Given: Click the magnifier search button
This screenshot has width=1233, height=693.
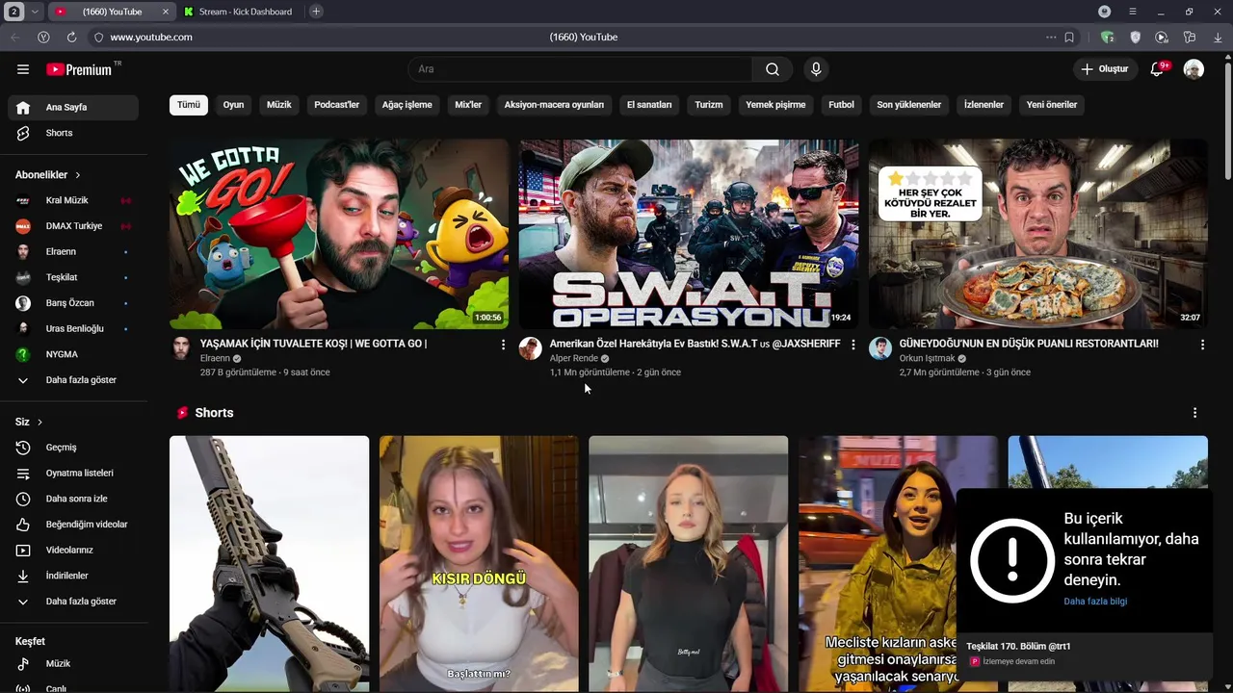Looking at the screenshot, I should 773,69.
